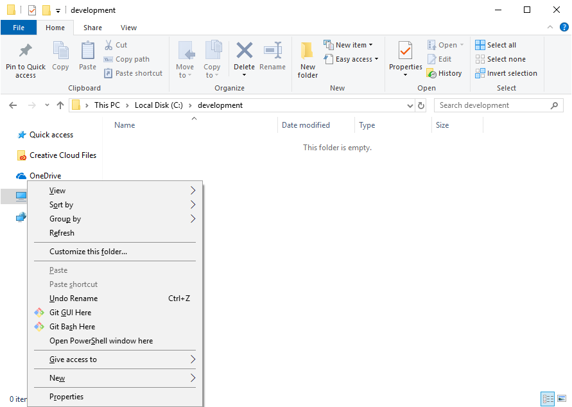Screen dimensions: 572x407
Task: Open the ribbon Properties dropdown arrow
Action: point(405,75)
